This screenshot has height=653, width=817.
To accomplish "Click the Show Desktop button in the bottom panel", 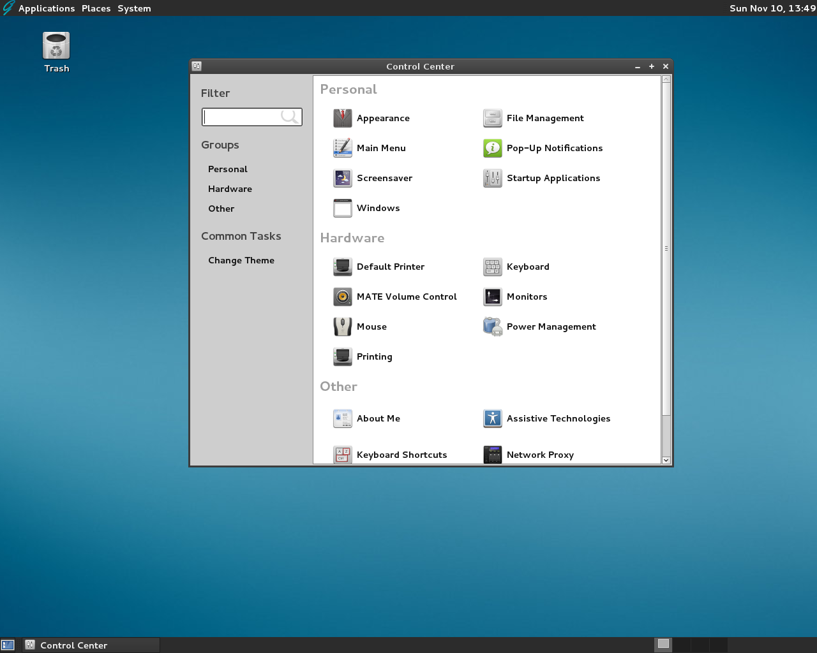I will [x=8, y=645].
